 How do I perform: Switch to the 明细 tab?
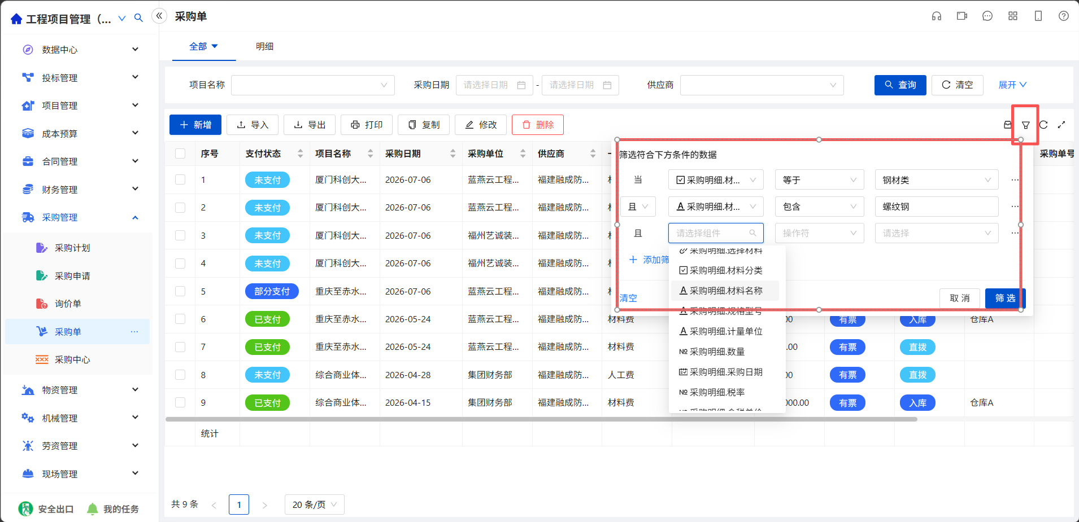264,46
